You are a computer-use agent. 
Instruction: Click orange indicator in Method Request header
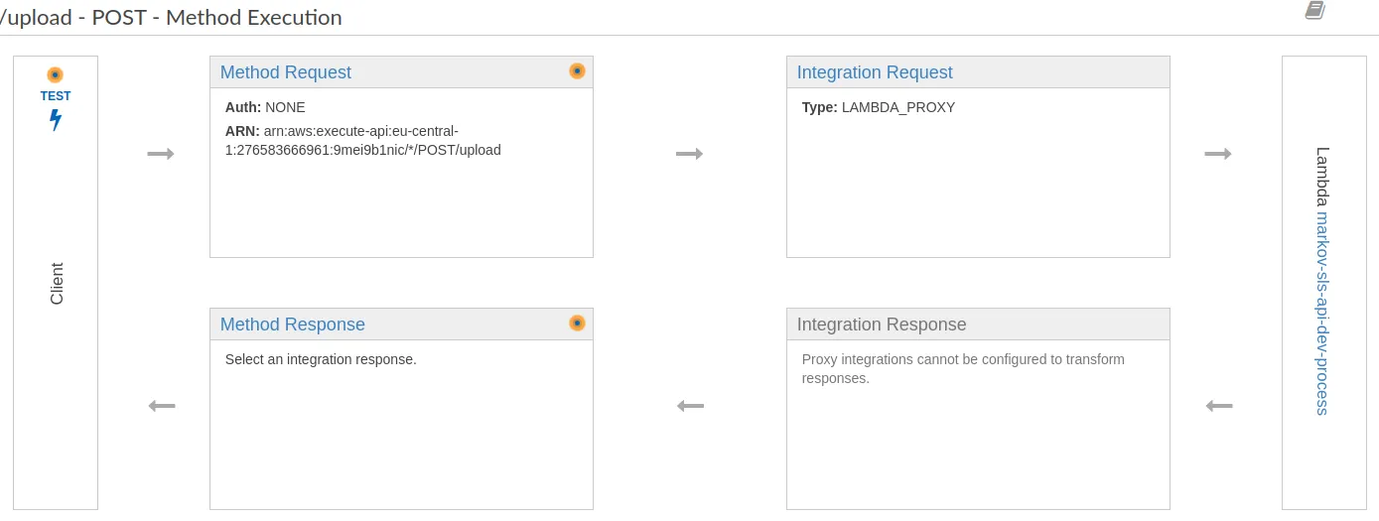(x=577, y=71)
